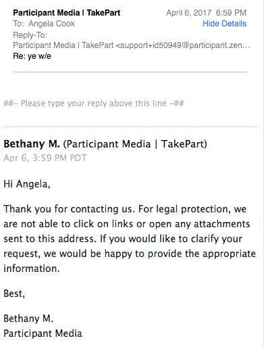Click the Hide Details link

click(x=224, y=24)
